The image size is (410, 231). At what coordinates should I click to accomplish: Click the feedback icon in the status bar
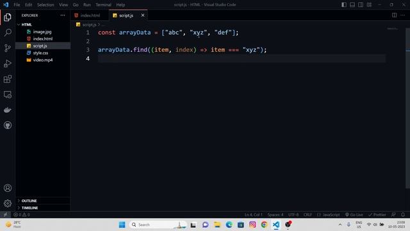coord(393,214)
